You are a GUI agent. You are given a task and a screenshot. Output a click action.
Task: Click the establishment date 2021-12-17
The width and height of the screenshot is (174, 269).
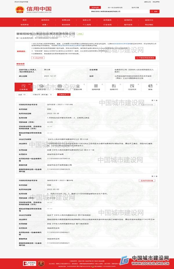point(50,76)
